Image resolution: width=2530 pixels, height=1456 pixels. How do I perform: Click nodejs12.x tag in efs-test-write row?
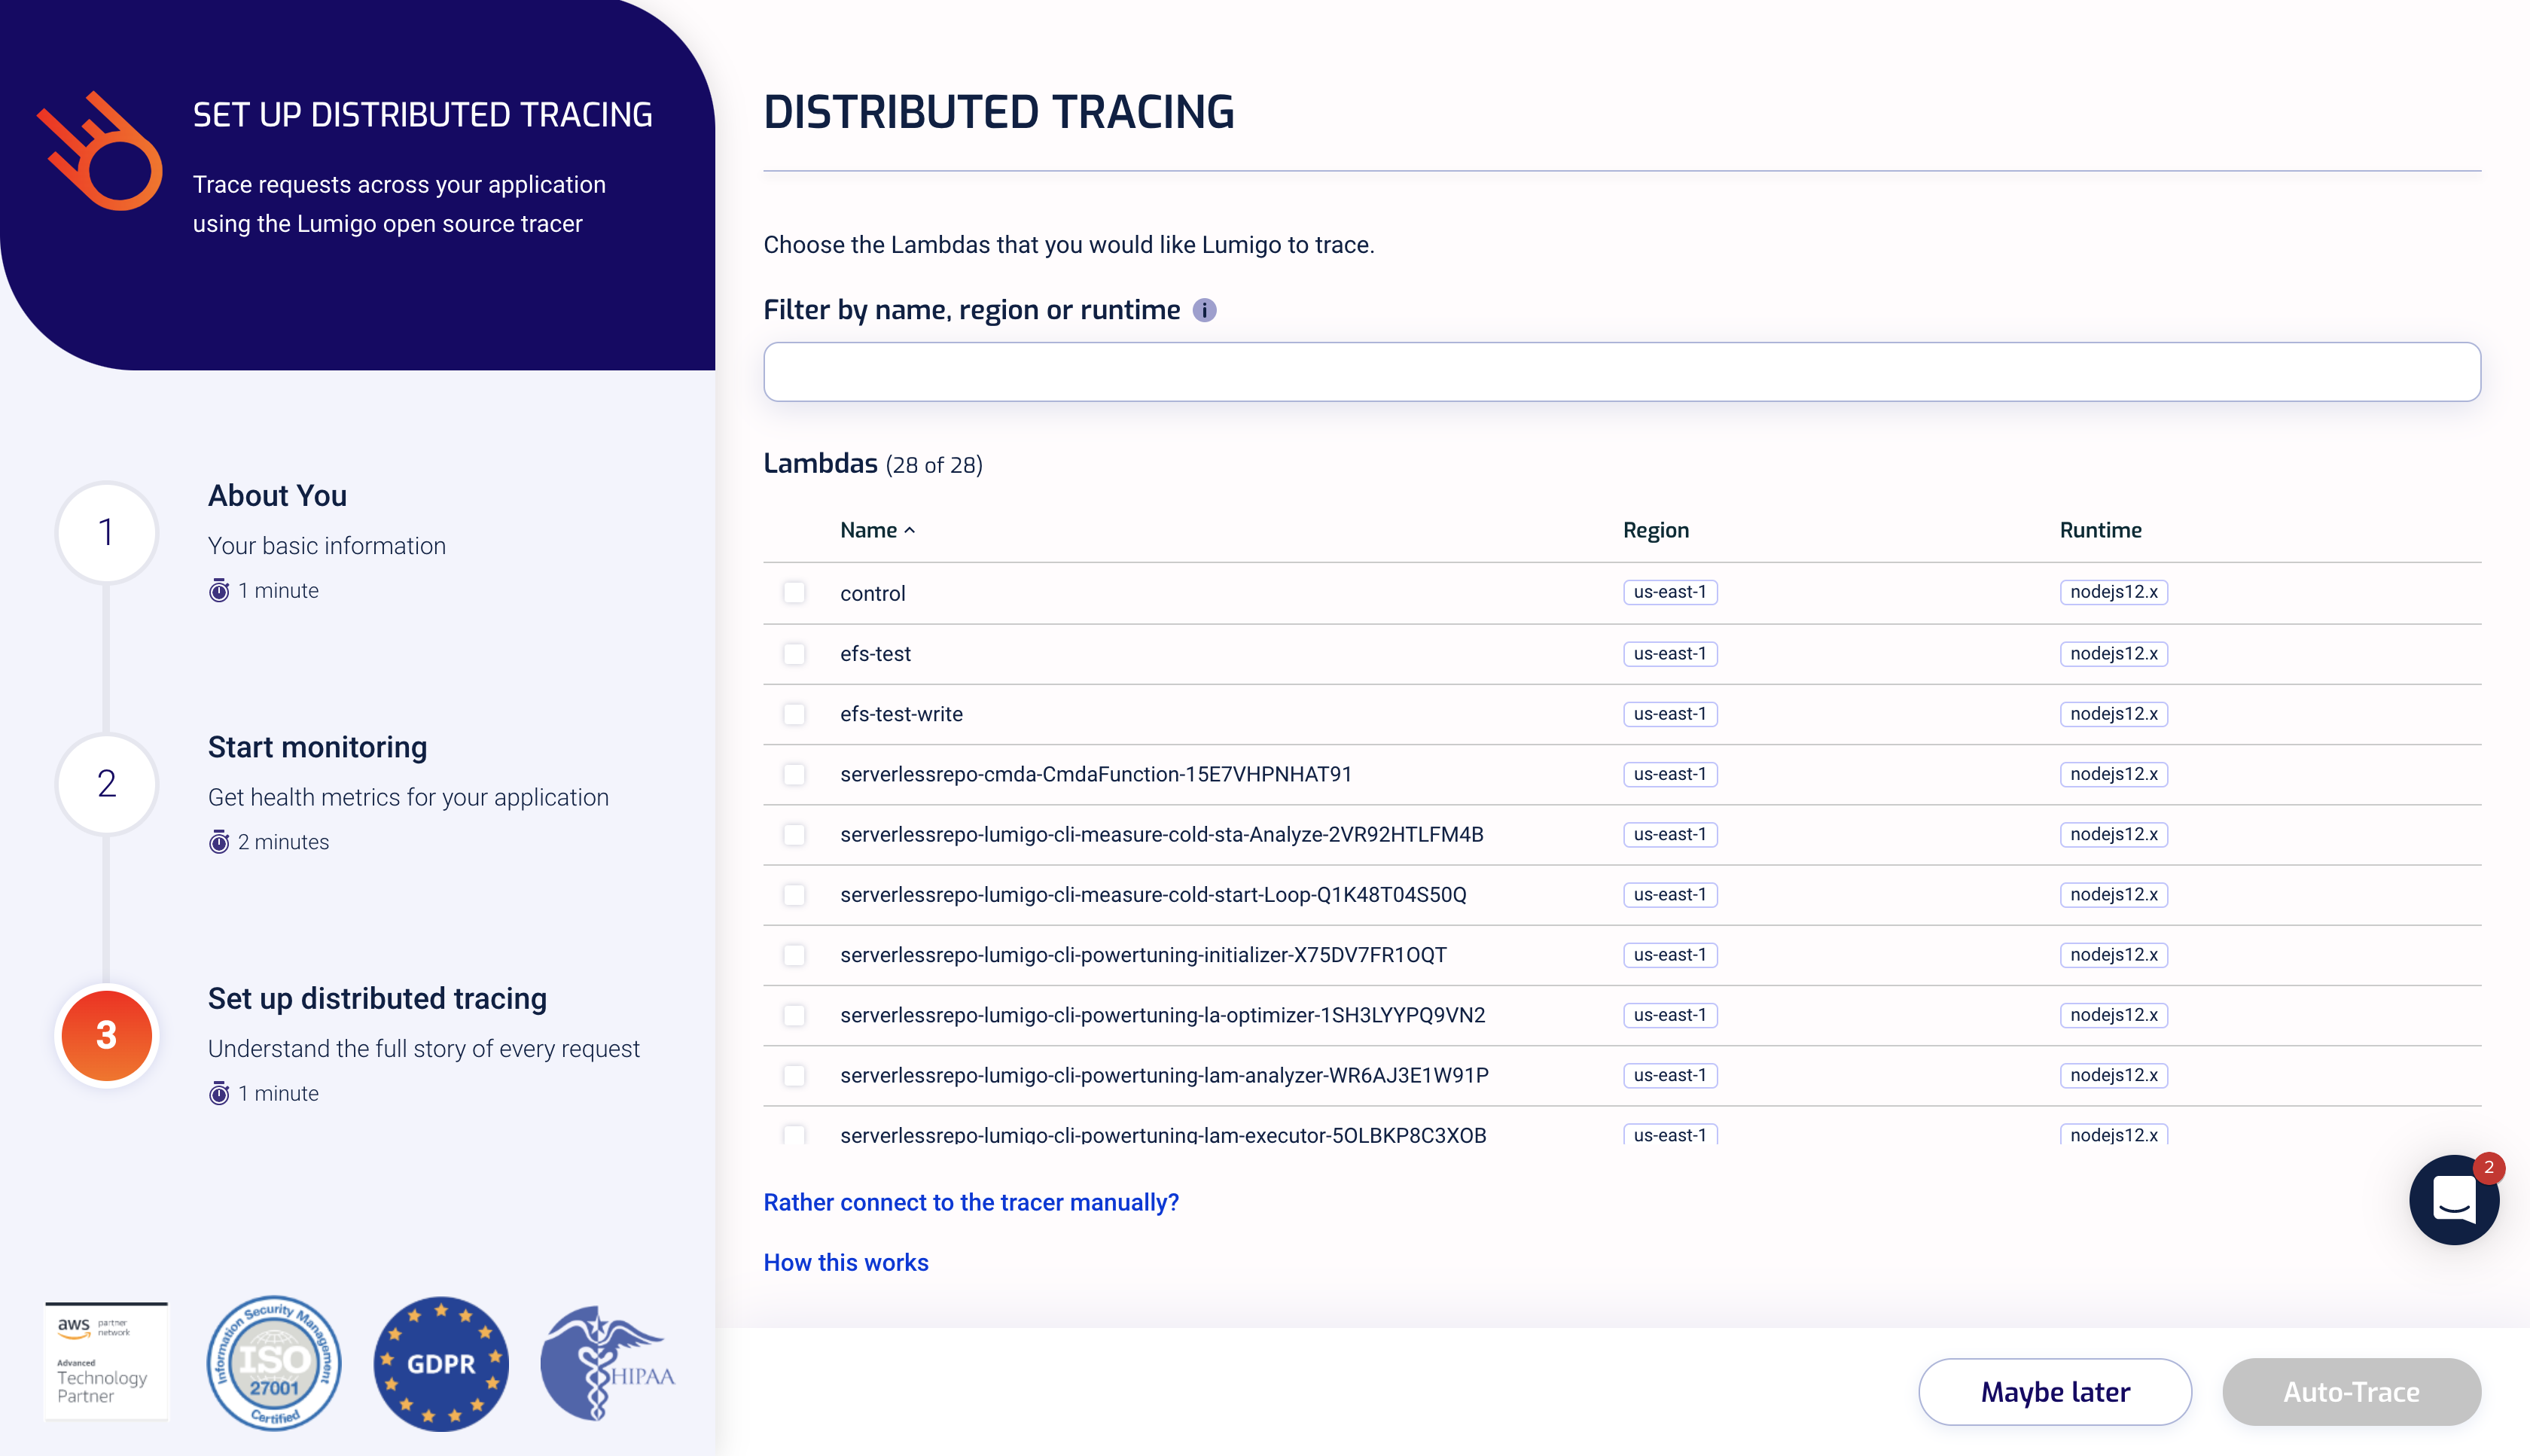click(x=2113, y=714)
